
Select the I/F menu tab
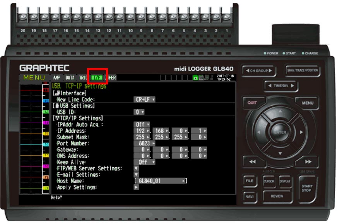pyautogui.click(x=97, y=78)
